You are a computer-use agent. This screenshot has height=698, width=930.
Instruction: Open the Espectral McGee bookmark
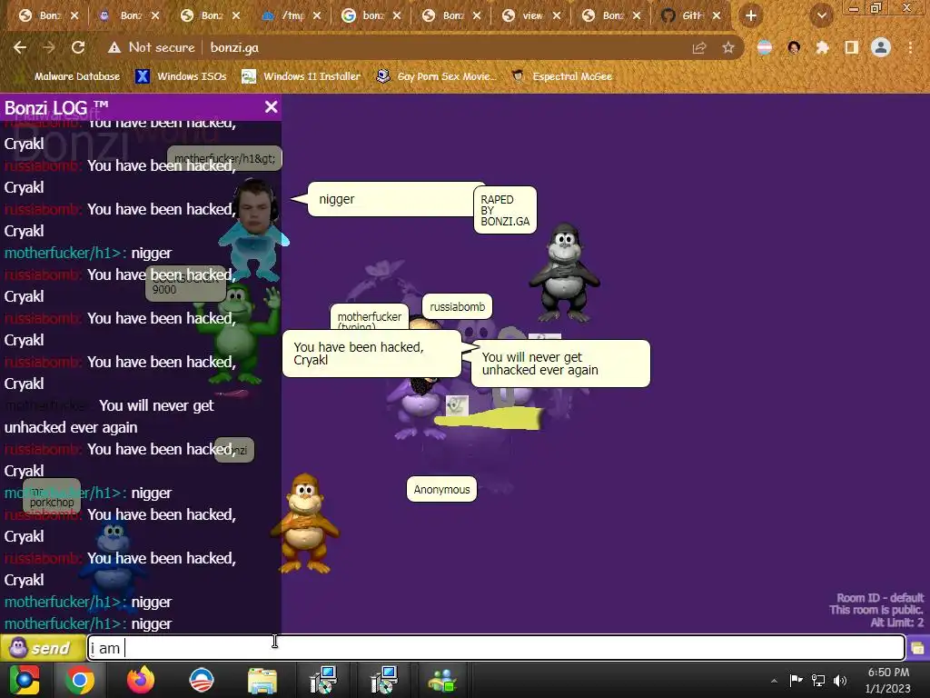click(562, 76)
